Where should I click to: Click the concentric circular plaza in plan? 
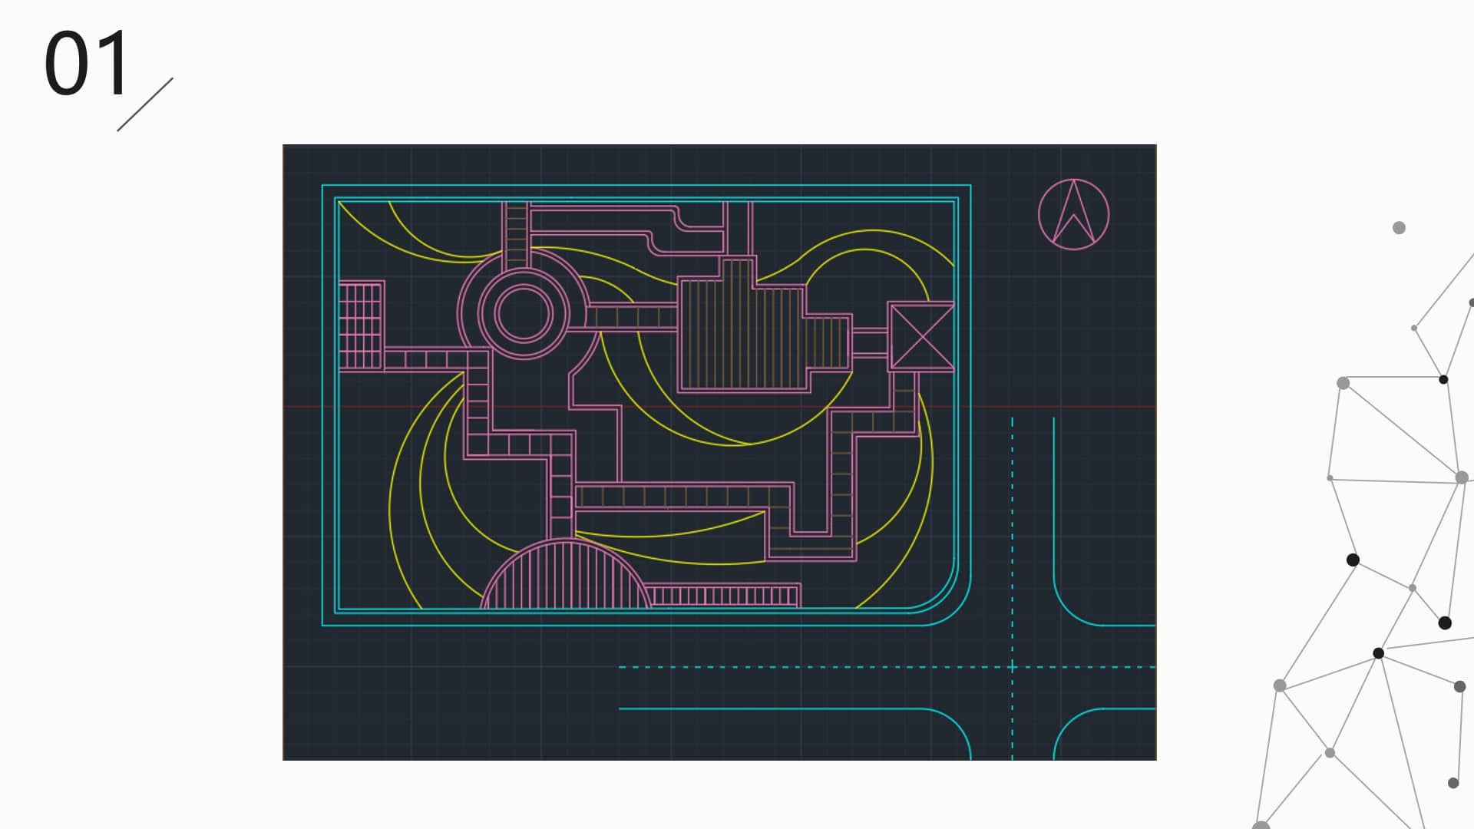point(524,313)
